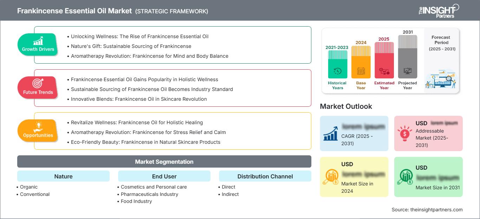Image resolution: width=480 pixels, height=219 pixels.
Task: Click the Future Trends target icon
Action: pyautogui.click(x=38, y=84)
